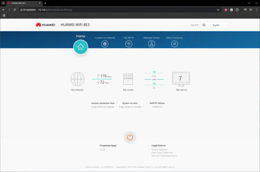Click the globe icon in the language selector
Viewport: 260px width, 172px height.
pyautogui.click(x=204, y=25)
